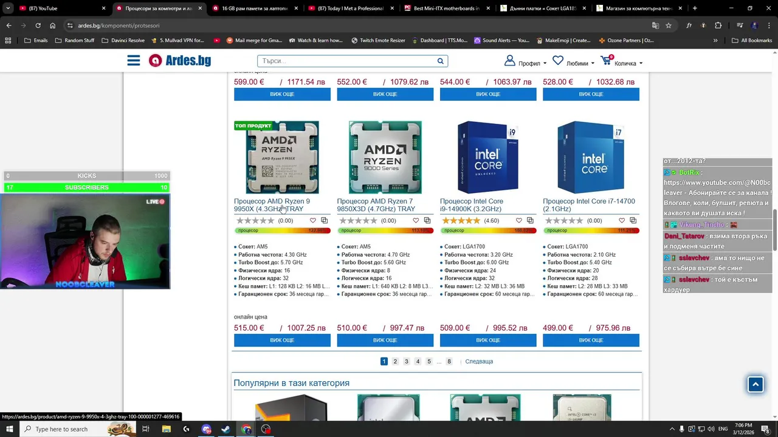Open the shopping cart icon
The width and height of the screenshot is (778, 437).
point(606,61)
